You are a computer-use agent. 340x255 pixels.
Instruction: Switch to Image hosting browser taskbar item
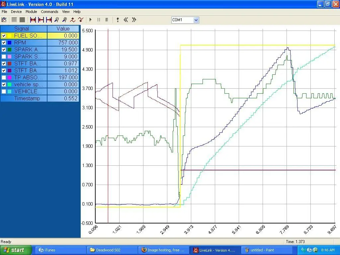[x=164, y=250]
